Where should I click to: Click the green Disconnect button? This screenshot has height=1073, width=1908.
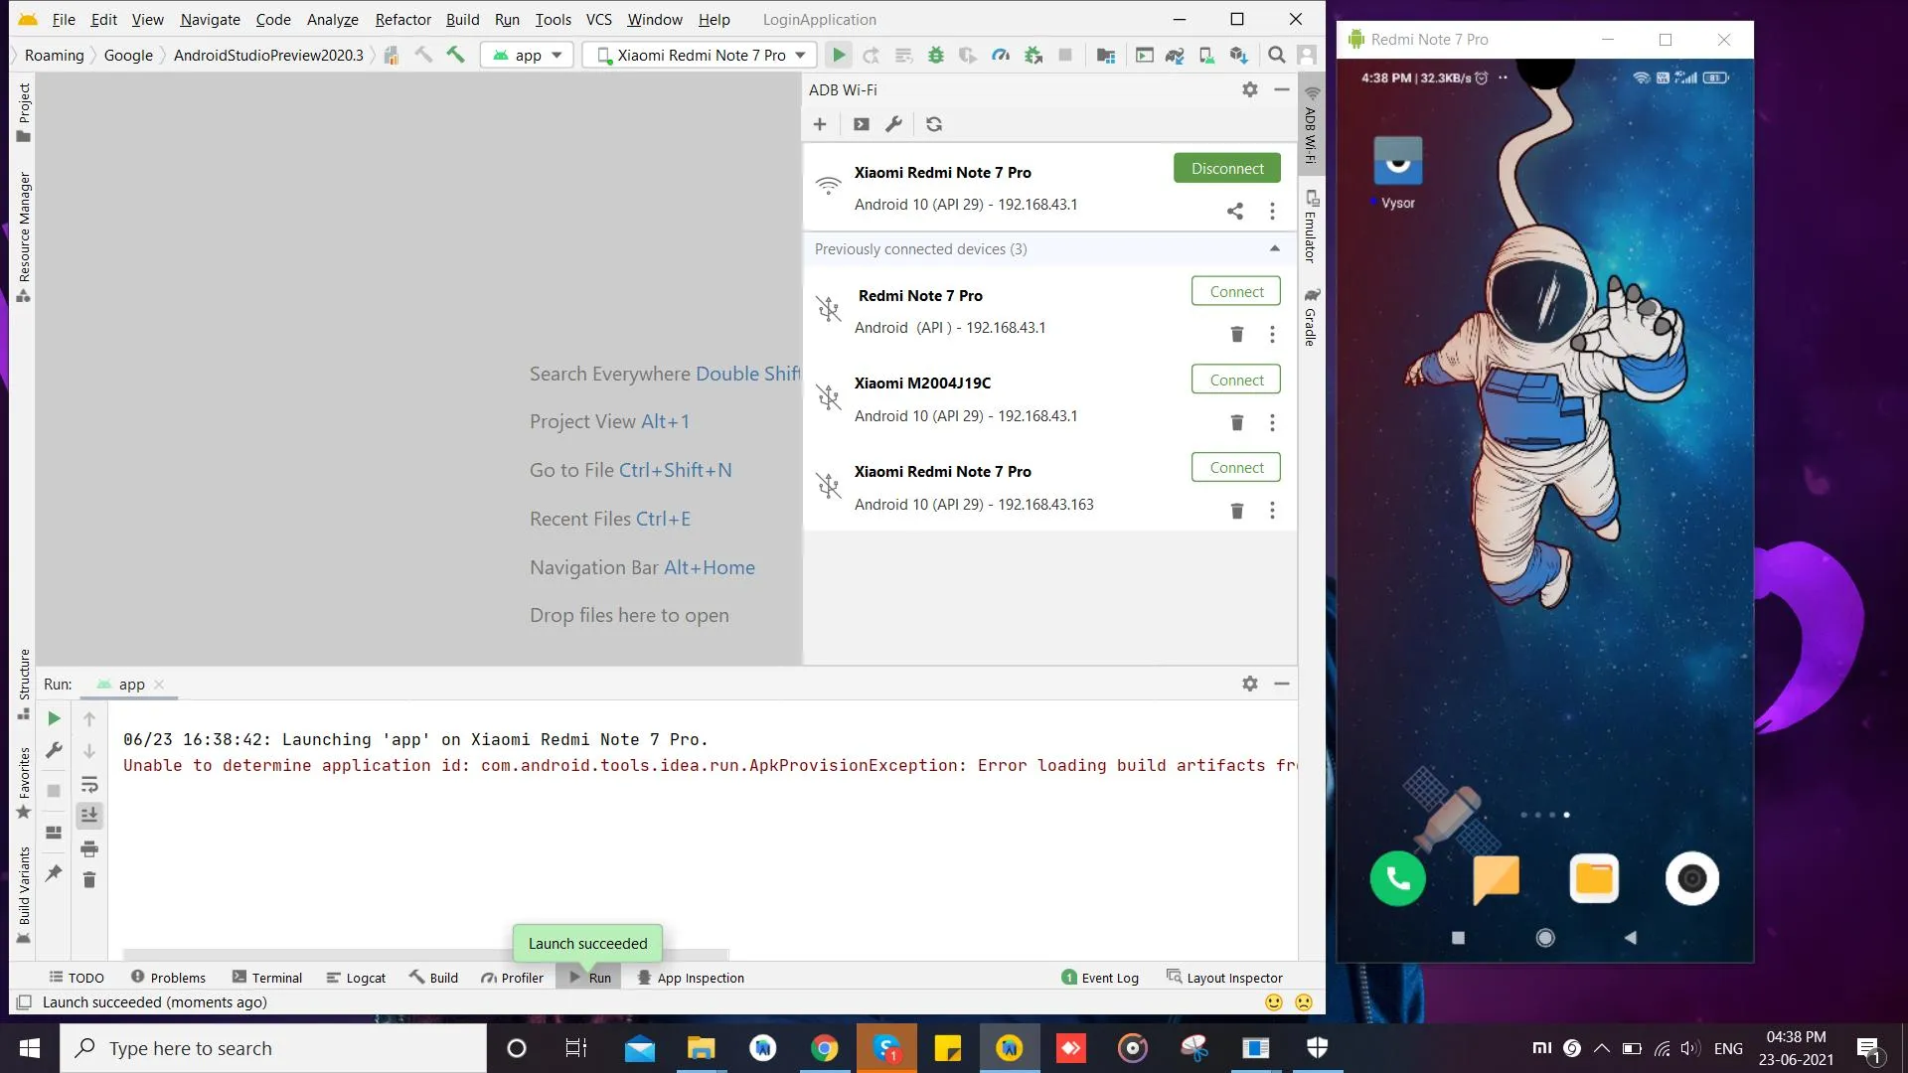[1227, 168]
